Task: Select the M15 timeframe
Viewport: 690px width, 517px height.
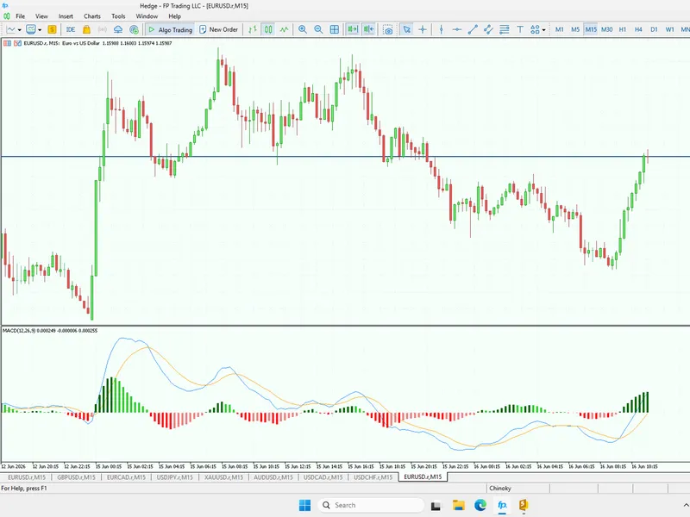Action: tap(591, 29)
